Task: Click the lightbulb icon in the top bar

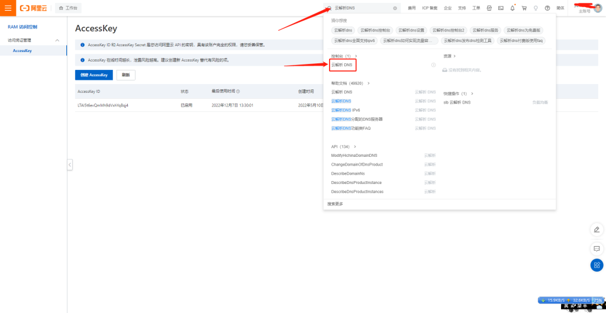Action: [x=536, y=8]
